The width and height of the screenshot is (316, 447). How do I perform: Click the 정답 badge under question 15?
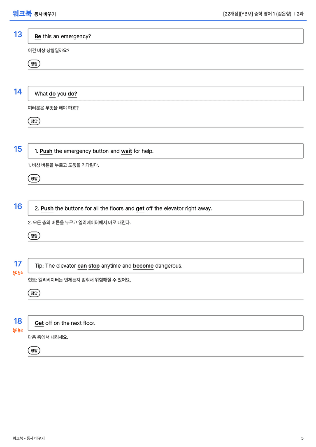pyautogui.click(x=34, y=178)
